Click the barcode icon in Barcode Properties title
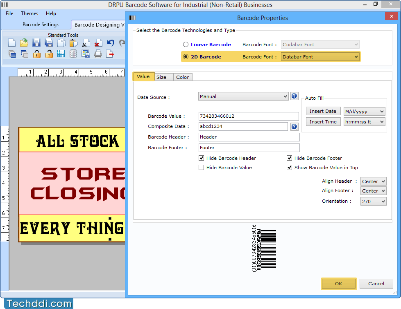The image size is (401, 309). [132, 18]
